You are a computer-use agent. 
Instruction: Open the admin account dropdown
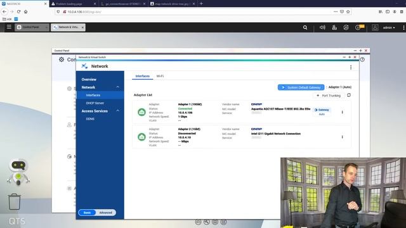click(x=389, y=27)
